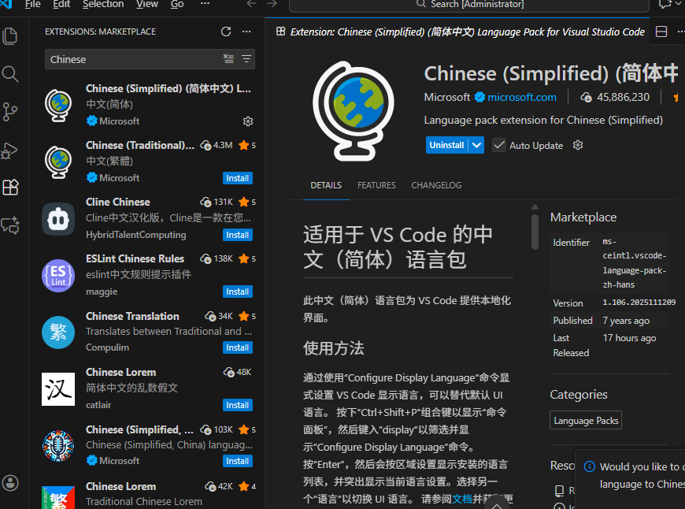Open the Edit menu
This screenshot has width=685, height=509.
61,4
